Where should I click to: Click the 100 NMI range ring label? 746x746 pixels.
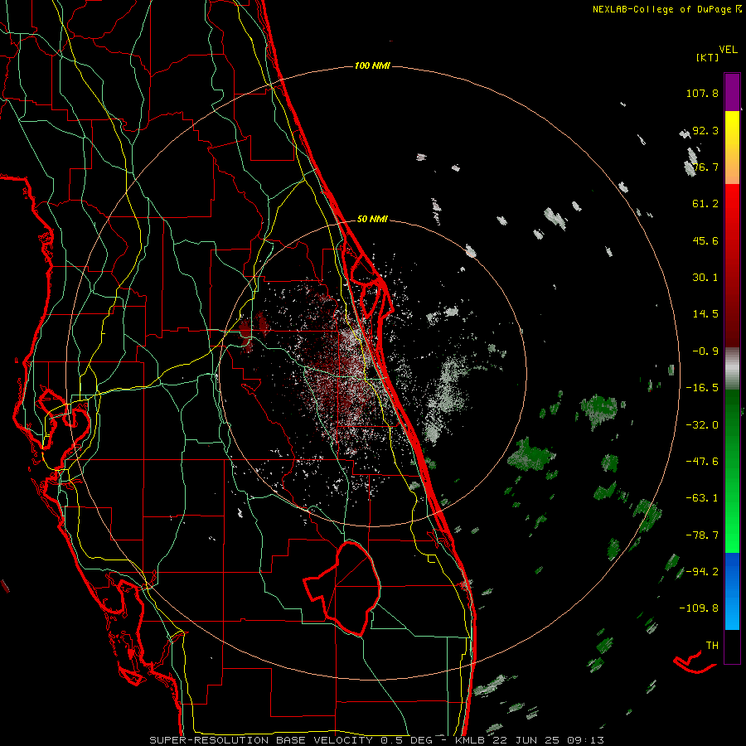(x=372, y=65)
